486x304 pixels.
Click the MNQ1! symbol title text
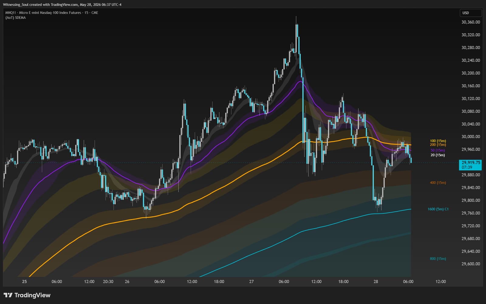click(x=52, y=13)
